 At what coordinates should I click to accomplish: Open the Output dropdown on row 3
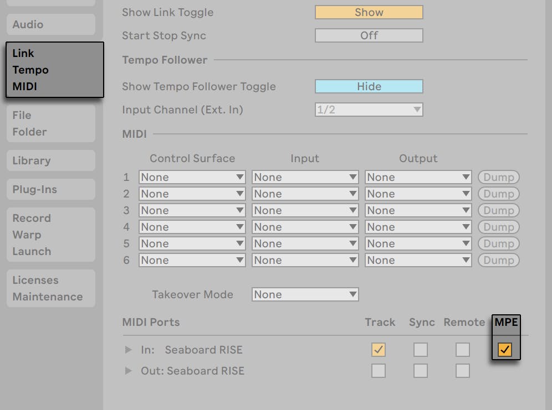418,210
